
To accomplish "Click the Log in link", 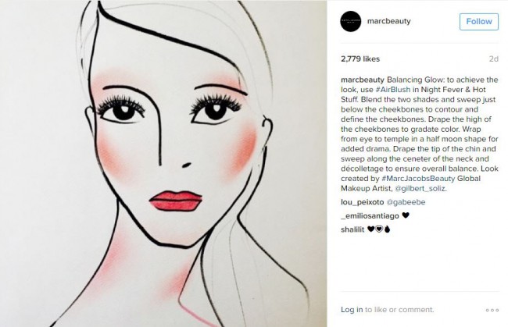I will point(352,310).
